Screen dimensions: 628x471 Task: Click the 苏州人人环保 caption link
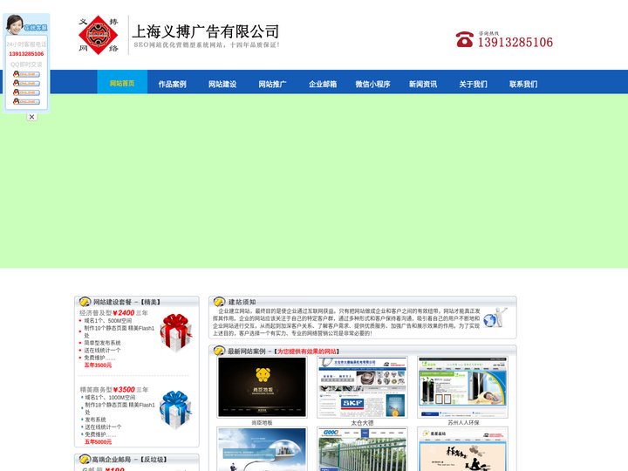point(463,422)
